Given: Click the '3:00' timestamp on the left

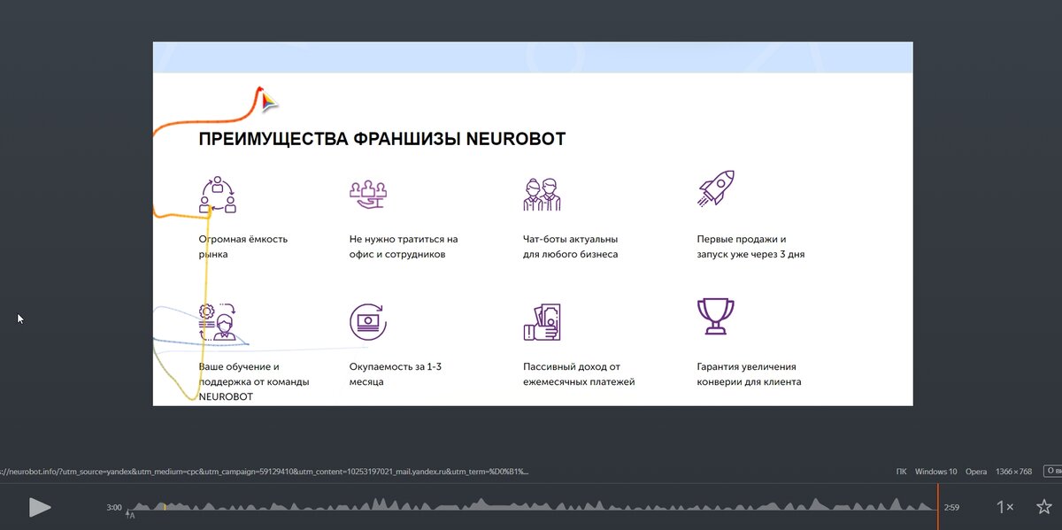Looking at the screenshot, I should (114, 507).
